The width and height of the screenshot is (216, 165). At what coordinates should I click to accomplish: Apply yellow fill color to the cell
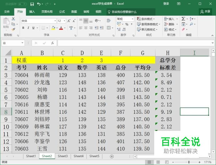coord(53,28)
